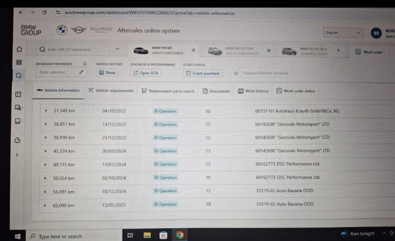Open the sidebar cloud icon
The height and width of the screenshot is (241, 395).
pos(18,140)
